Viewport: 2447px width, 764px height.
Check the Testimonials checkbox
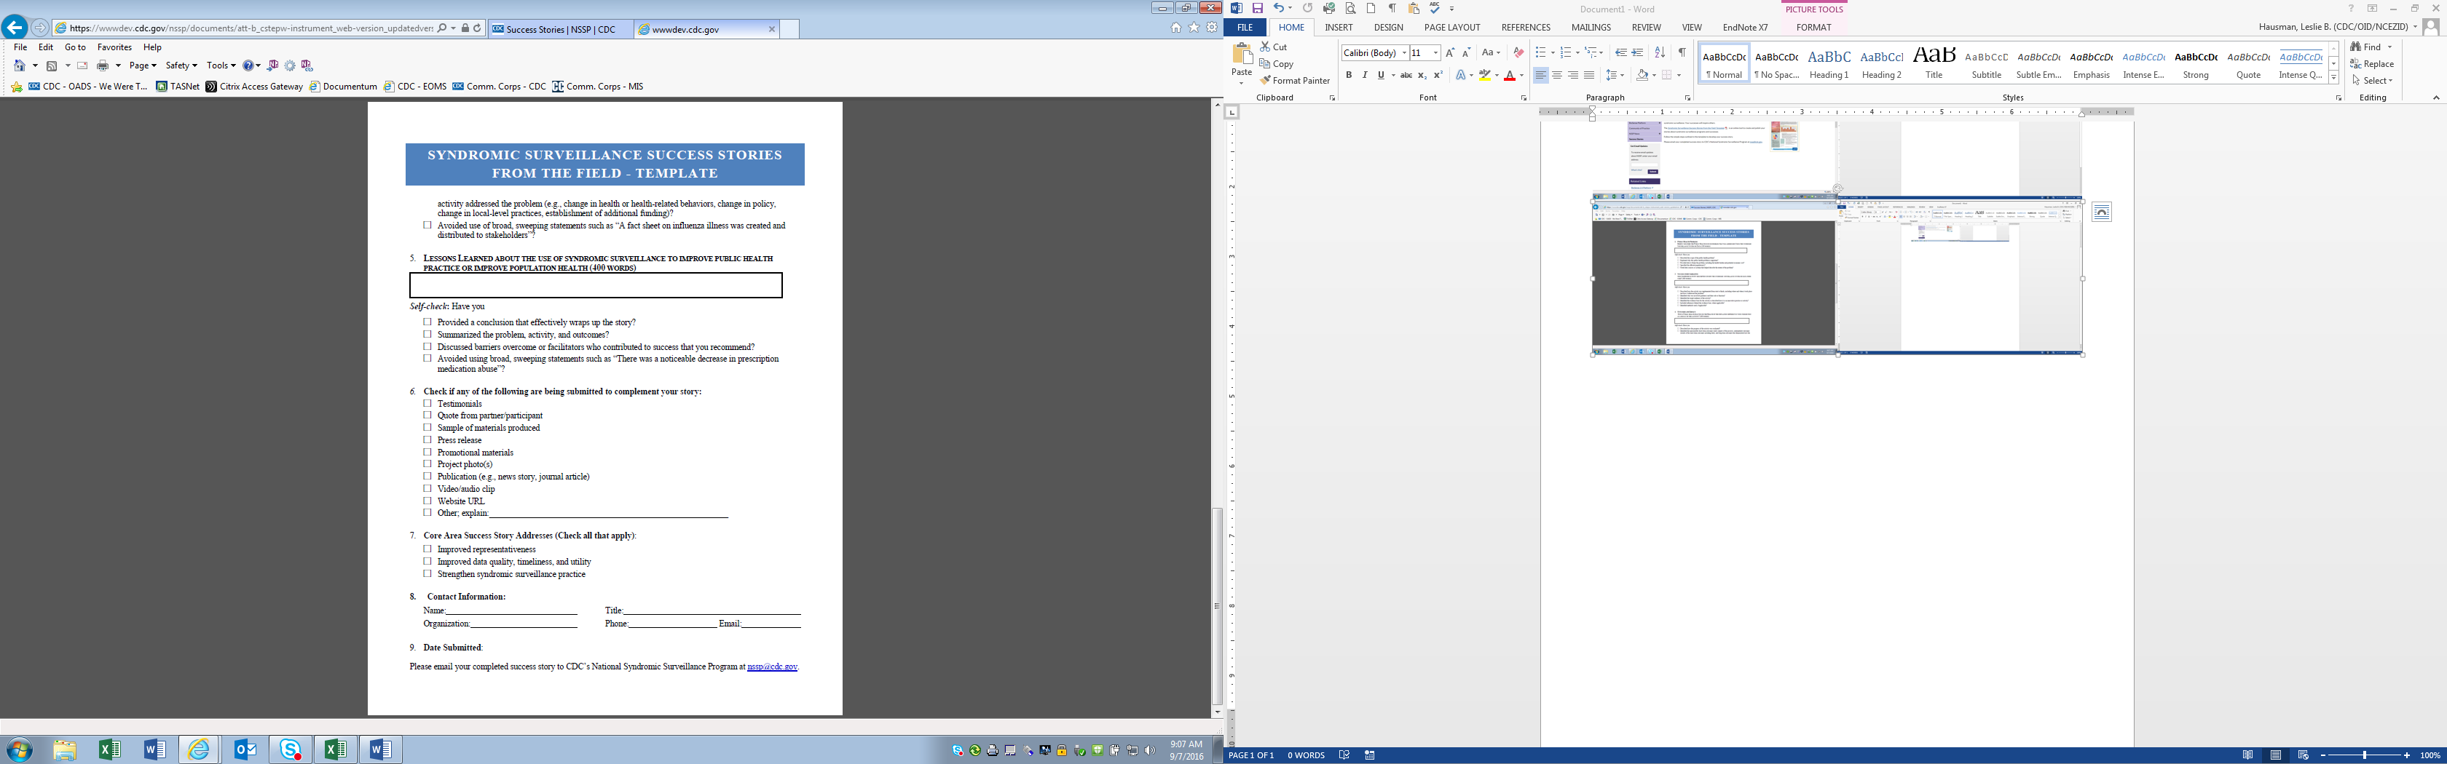tap(427, 403)
